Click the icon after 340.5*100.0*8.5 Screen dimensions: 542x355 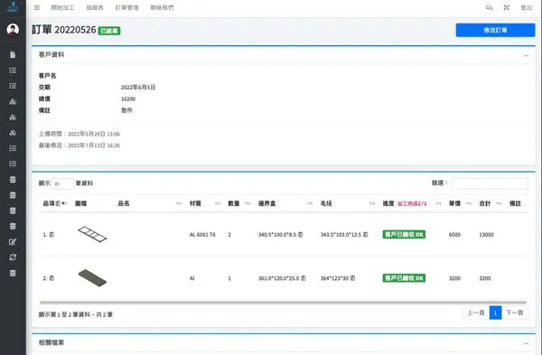pos(301,235)
